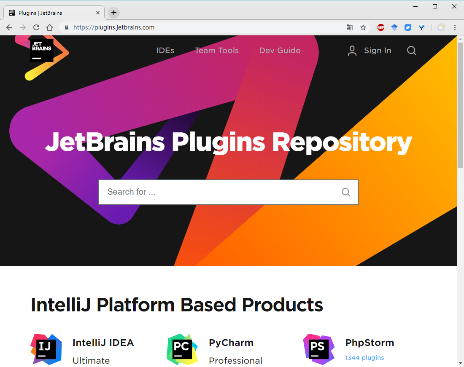Click the PhpStorm product title
Image resolution: width=464 pixels, height=367 pixels.
(370, 343)
